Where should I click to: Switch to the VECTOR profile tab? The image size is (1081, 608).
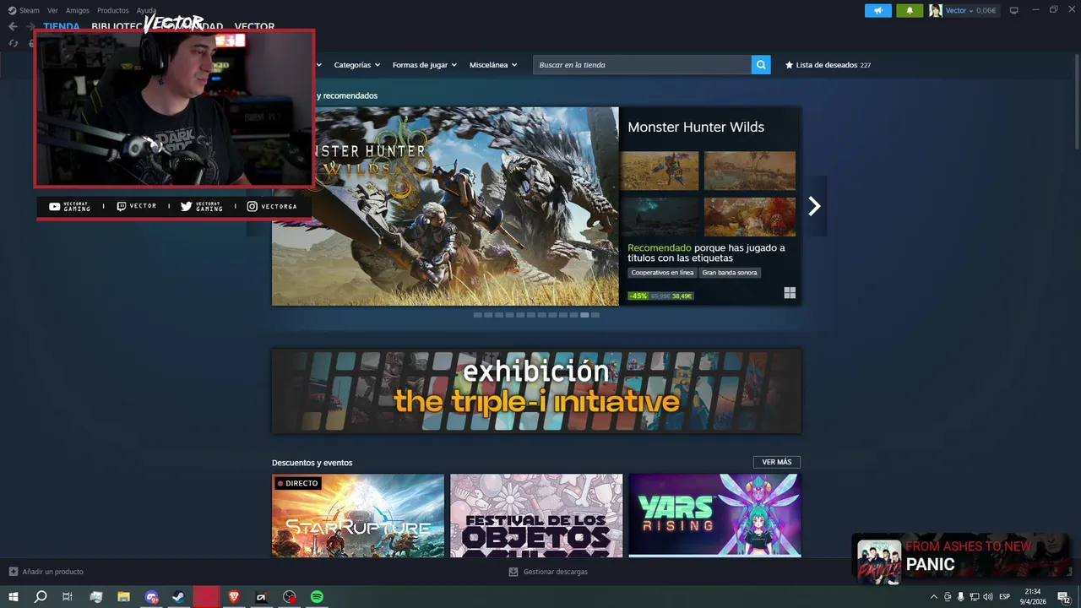(x=254, y=26)
